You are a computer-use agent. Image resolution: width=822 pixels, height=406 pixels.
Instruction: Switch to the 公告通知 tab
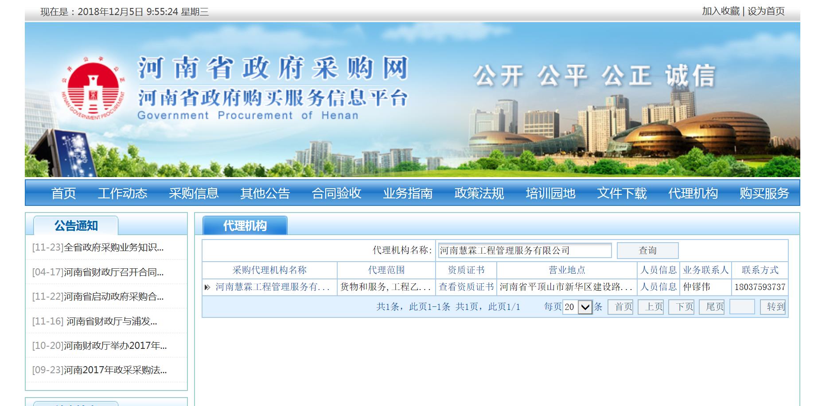76,226
